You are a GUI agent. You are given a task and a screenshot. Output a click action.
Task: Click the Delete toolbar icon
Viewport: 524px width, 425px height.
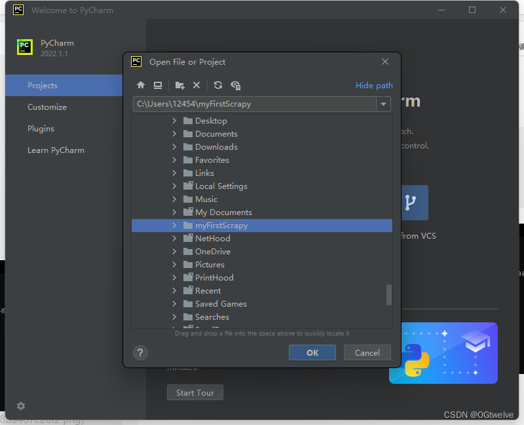[x=196, y=86]
